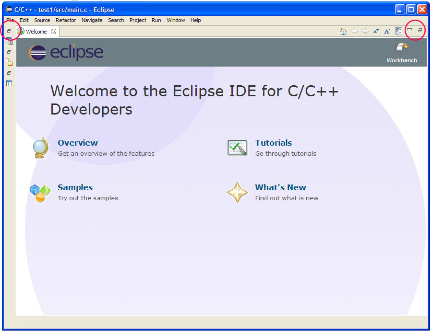Restore the Welcome view using right-side restore icon
The image size is (432, 332).
[x=420, y=30]
